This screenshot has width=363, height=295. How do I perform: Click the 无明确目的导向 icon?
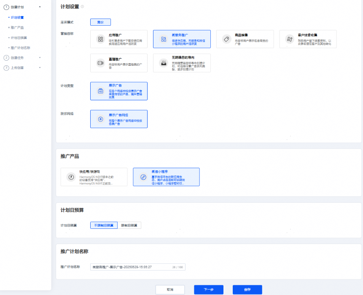[164, 63]
